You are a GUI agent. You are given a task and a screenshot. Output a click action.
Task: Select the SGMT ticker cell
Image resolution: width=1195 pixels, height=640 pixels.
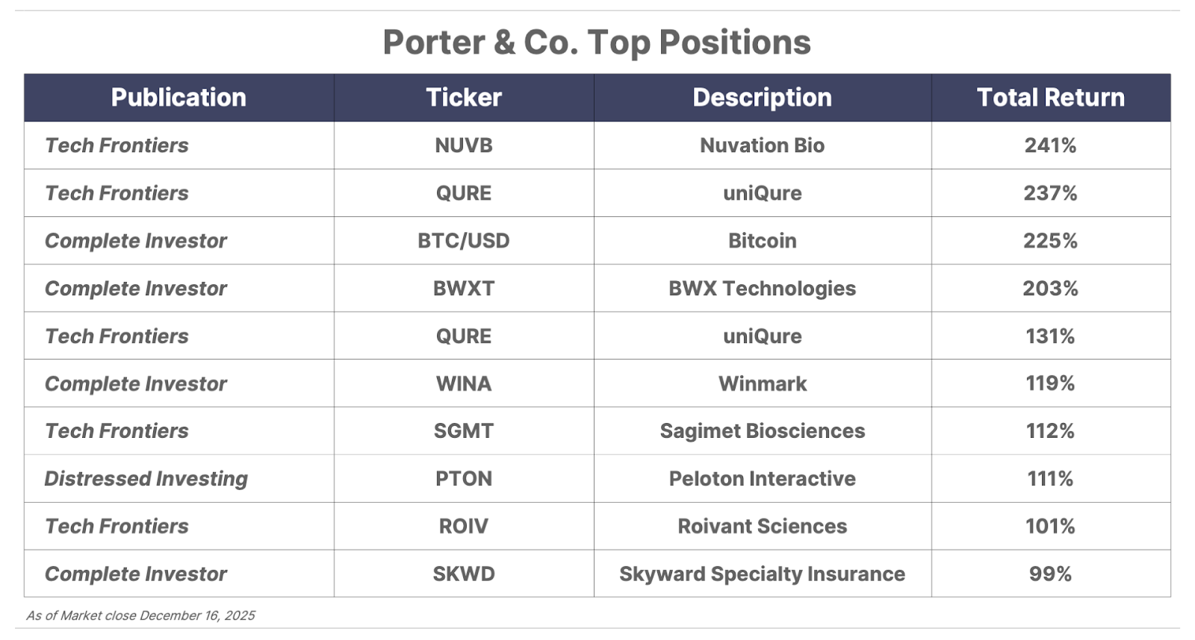coord(464,431)
